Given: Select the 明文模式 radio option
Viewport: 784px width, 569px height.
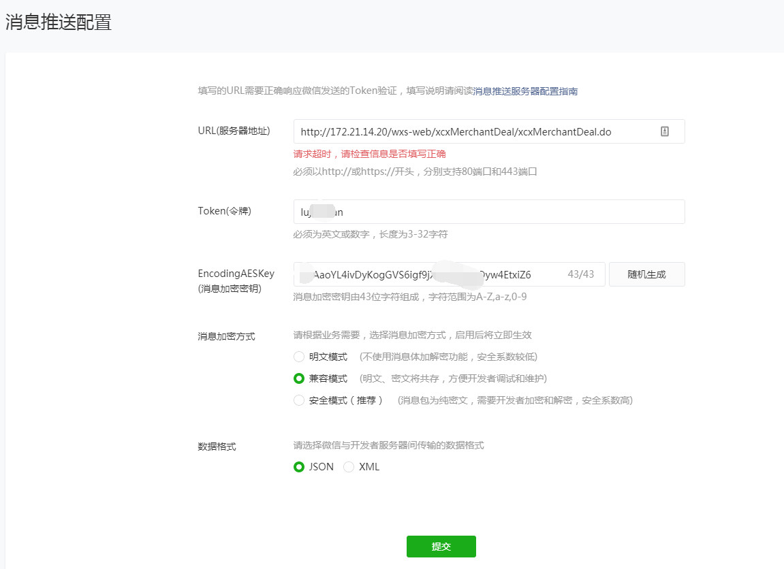Looking at the screenshot, I should click(x=299, y=357).
